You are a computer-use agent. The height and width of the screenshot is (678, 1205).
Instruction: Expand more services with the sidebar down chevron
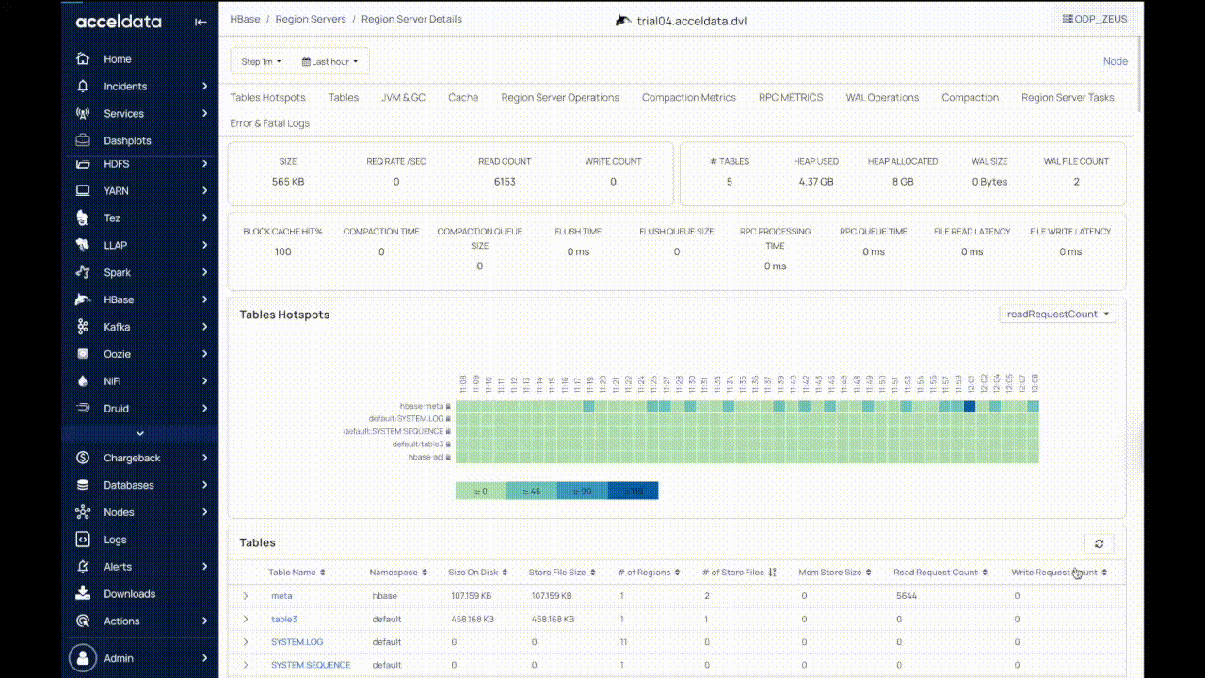point(140,433)
